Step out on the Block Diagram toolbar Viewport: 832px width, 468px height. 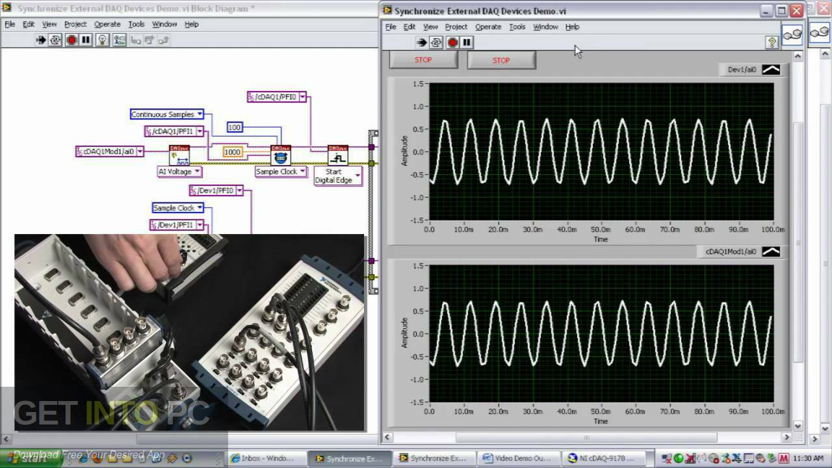(x=163, y=40)
